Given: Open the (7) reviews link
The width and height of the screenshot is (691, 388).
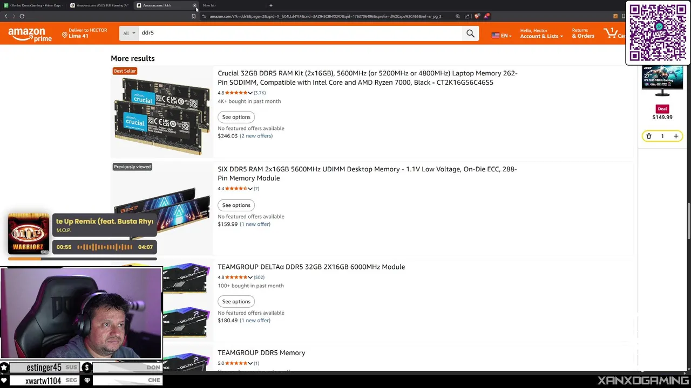Looking at the screenshot, I should click(x=256, y=189).
